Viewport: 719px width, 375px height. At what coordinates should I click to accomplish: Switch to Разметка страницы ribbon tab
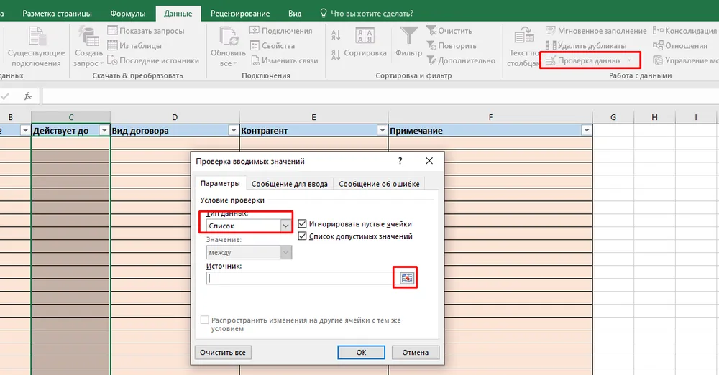point(58,14)
